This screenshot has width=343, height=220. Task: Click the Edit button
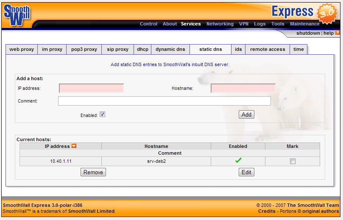pos(246,173)
